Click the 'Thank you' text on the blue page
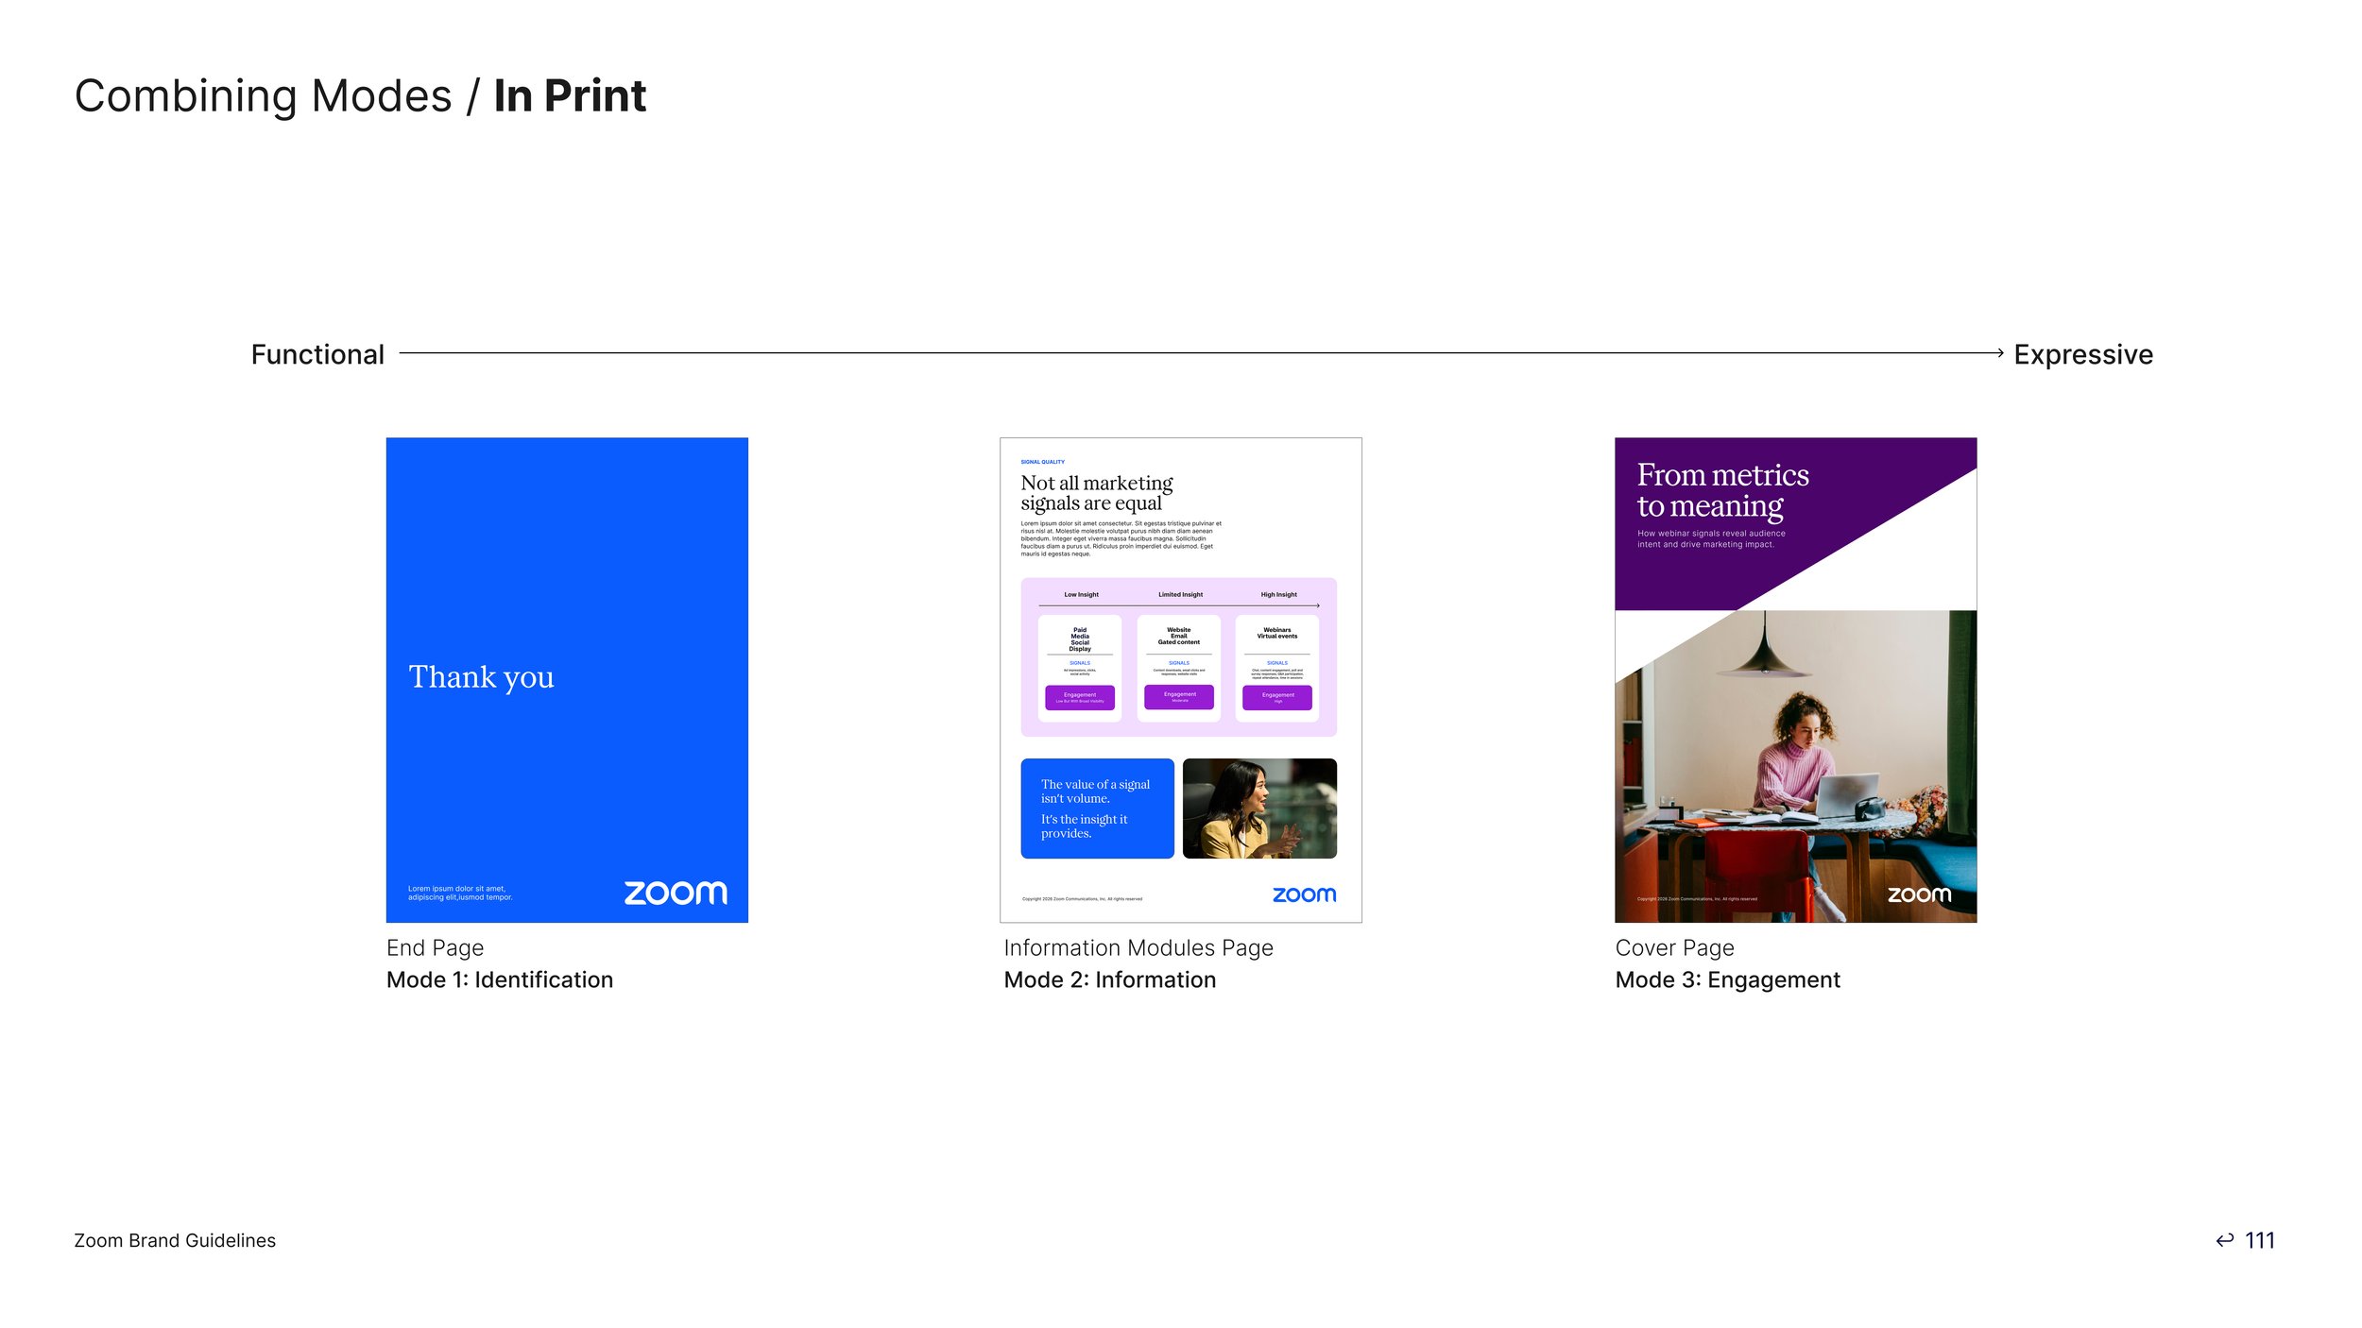This screenshot has width=2362, height=1328. 481,677
